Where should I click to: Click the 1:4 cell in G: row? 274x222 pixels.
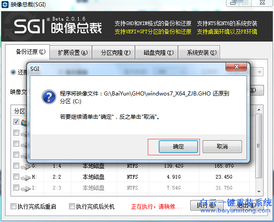tap(57, 166)
